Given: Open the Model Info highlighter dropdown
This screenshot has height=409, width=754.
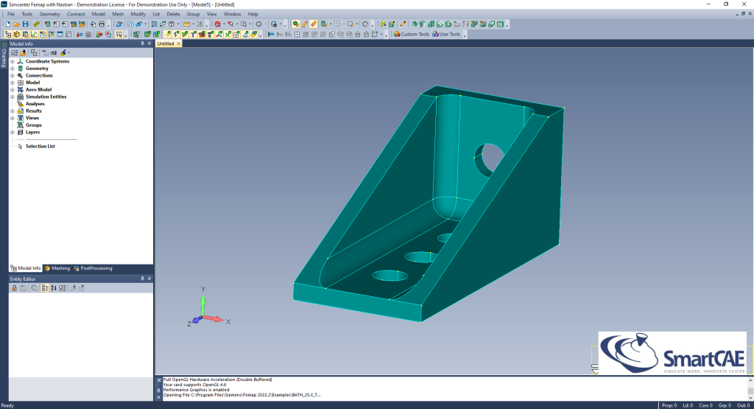Looking at the screenshot, I should tap(68, 52).
